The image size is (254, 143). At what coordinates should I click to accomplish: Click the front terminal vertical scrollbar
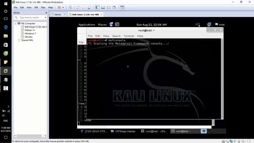[x=222, y=79]
